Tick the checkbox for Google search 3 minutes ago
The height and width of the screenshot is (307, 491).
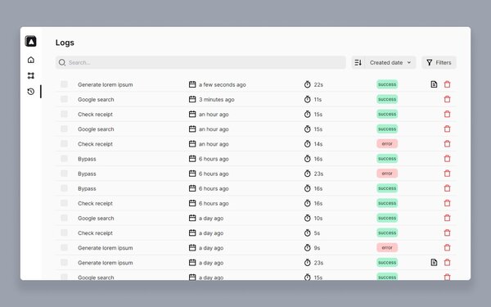tap(64, 99)
